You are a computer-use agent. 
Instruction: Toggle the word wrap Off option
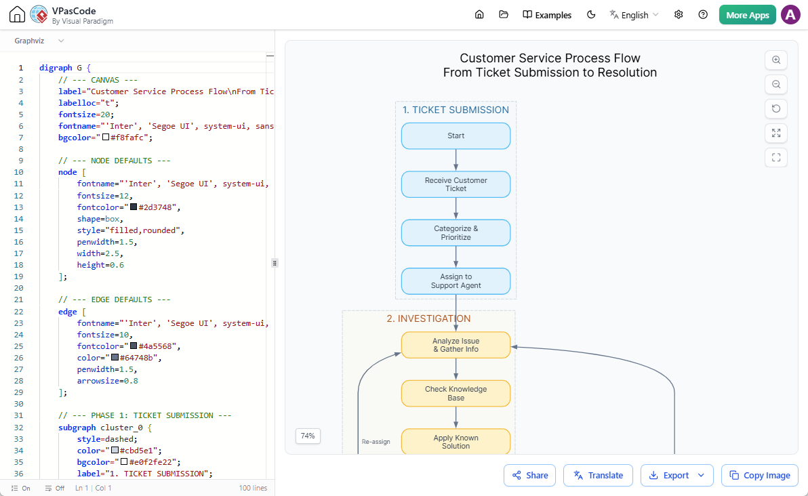click(55, 488)
